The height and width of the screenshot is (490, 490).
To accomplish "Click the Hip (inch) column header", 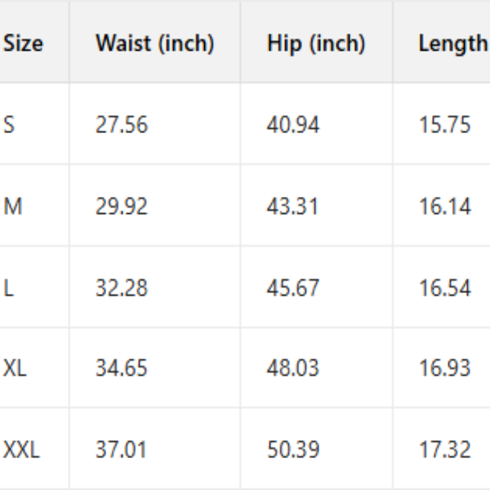I will click(x=315, y=43).
